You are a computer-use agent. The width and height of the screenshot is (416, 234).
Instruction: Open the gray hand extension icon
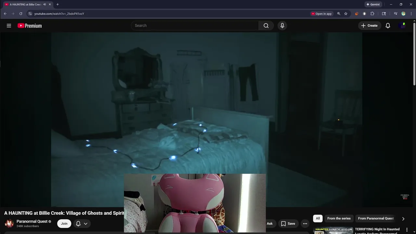pyautogui.click(x=364, y=14)
